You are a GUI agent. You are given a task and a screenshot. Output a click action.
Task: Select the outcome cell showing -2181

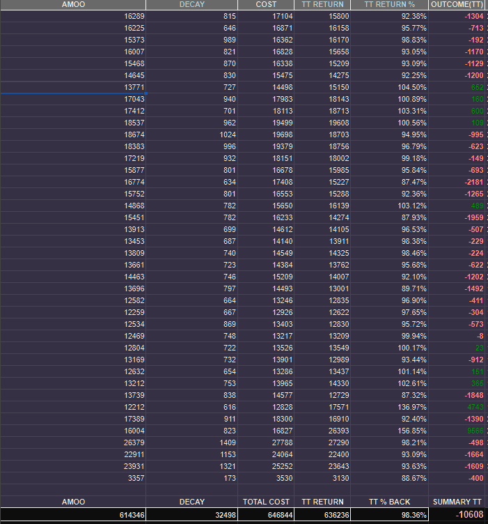click(457, 182)
